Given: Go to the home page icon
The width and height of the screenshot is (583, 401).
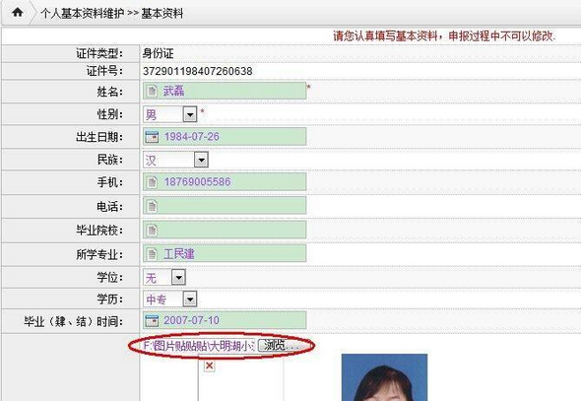Looking at the screenshot, I should pos(17,12).
